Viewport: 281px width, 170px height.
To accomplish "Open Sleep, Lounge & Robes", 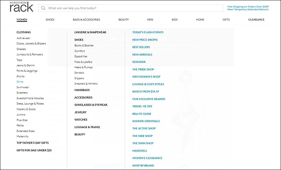I will [x=30, y=104].
